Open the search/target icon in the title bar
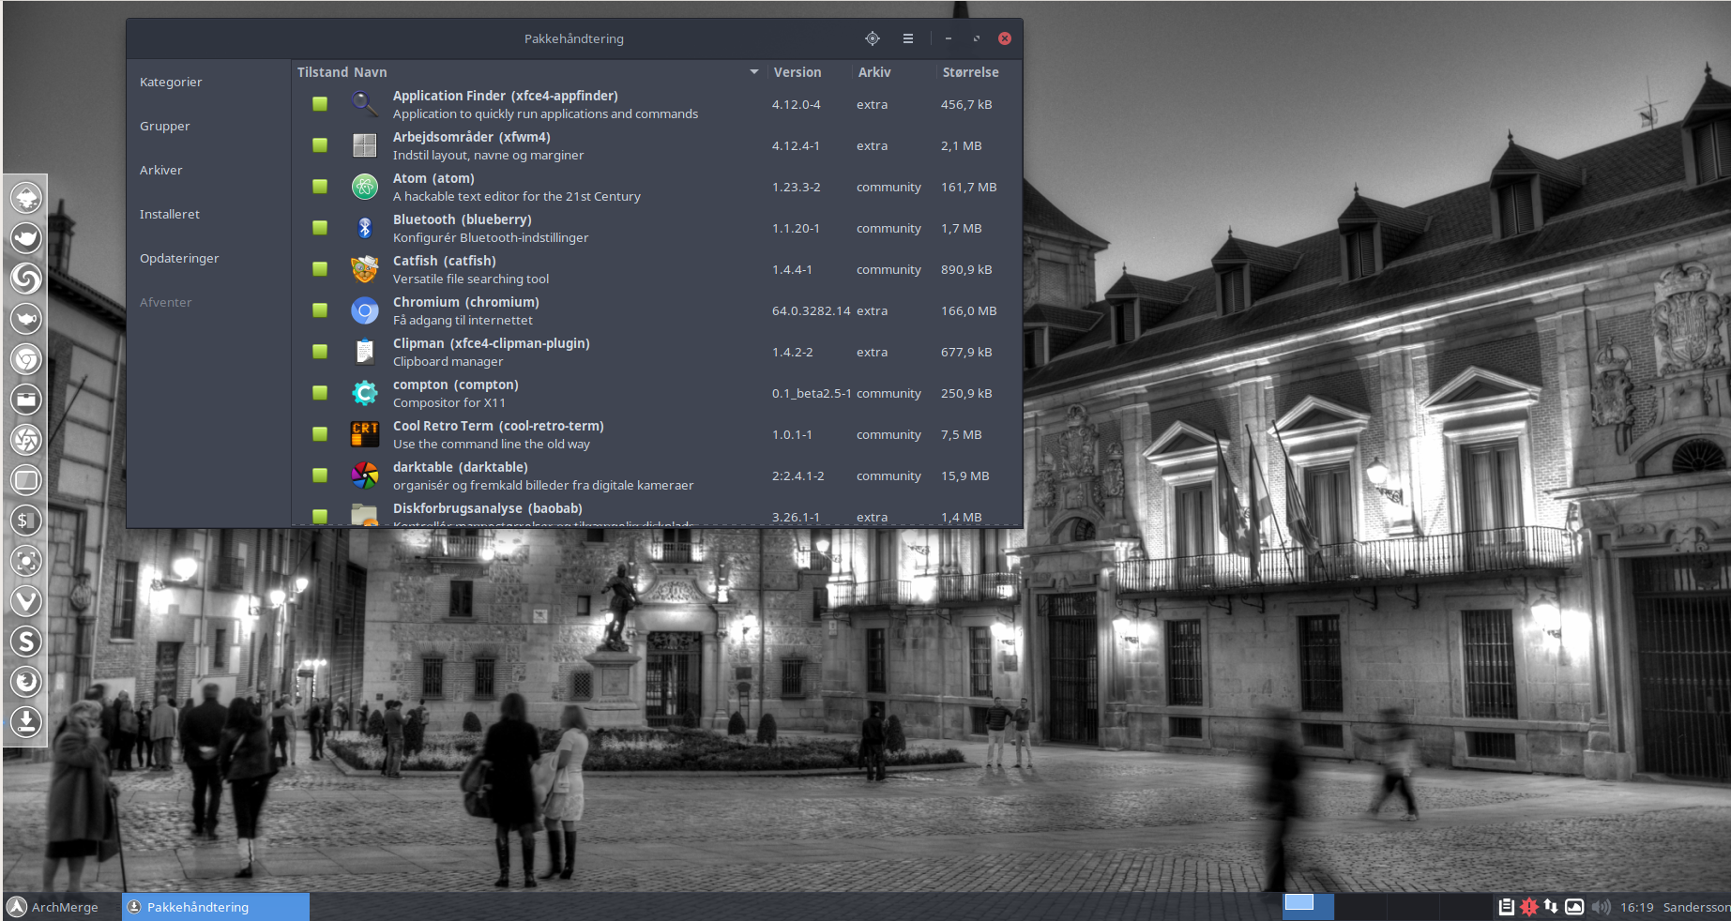The width and height of the screenshot is (1731, 921). [x=873, y=38]
